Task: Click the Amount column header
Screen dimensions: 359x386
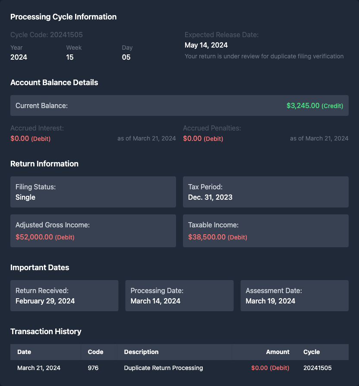Action: coord(277,352)
